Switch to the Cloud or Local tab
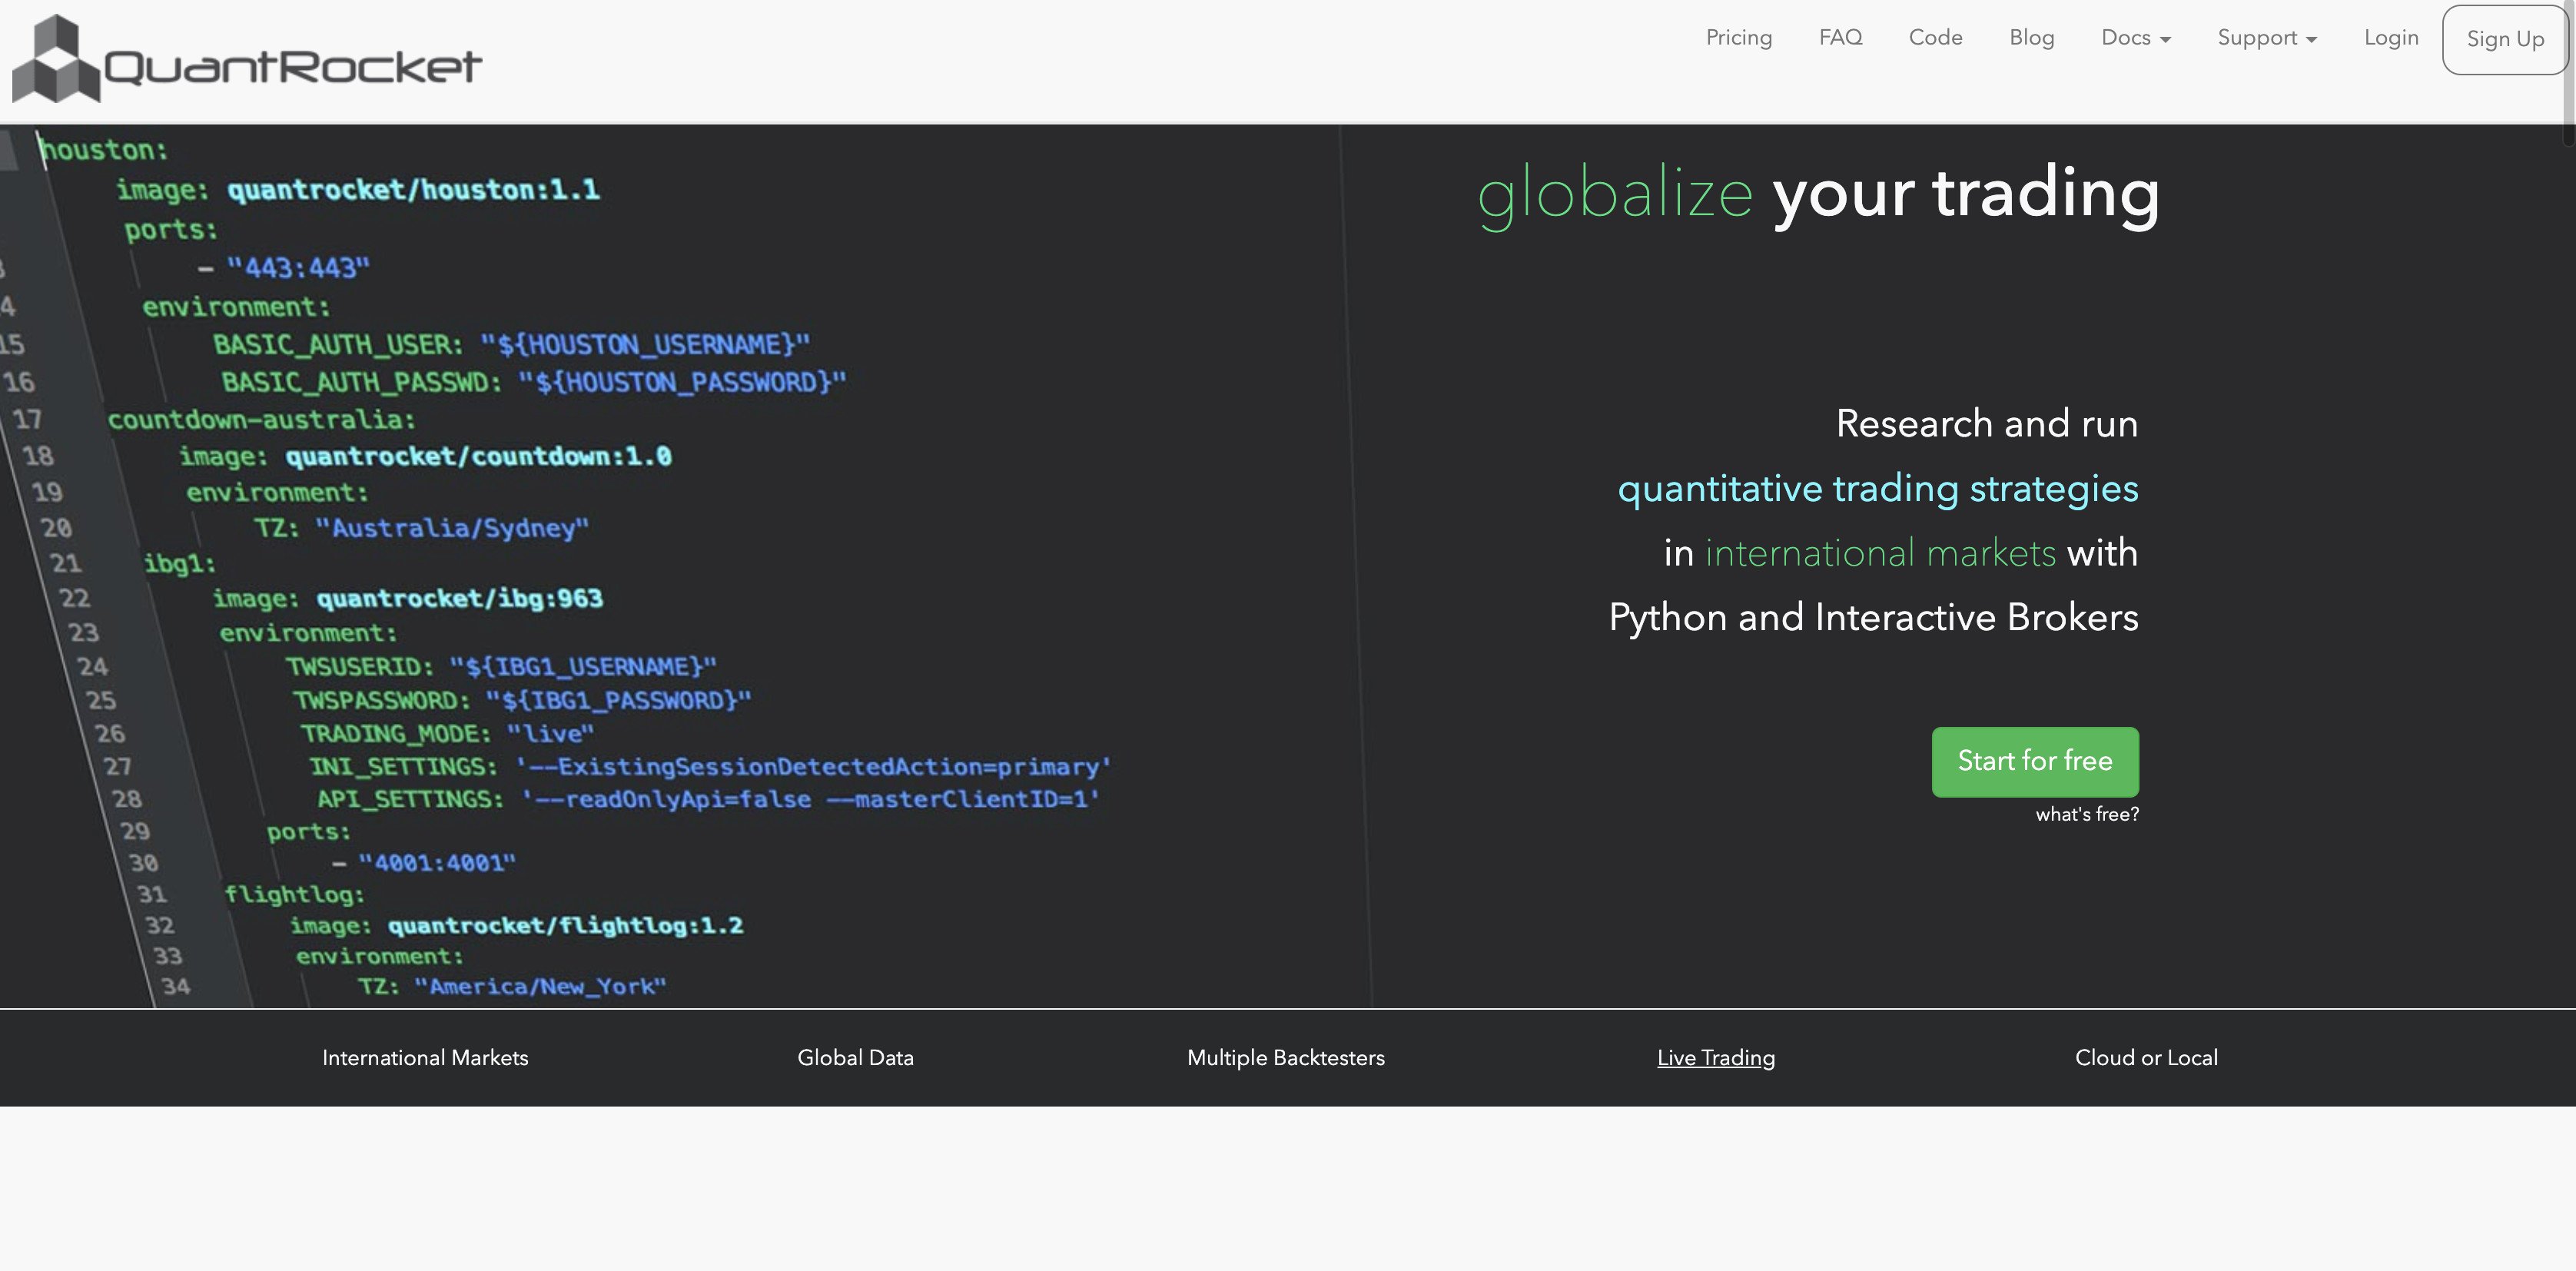 tap(2146, 1057)
